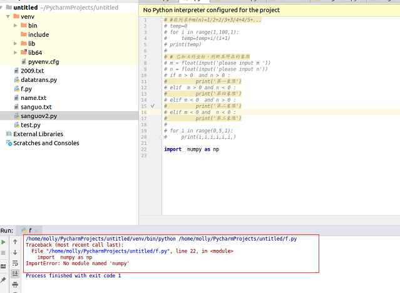Viewport: 400px width, 293px height.
Task: Select name.txt file
Action: (x=33, y=98)
